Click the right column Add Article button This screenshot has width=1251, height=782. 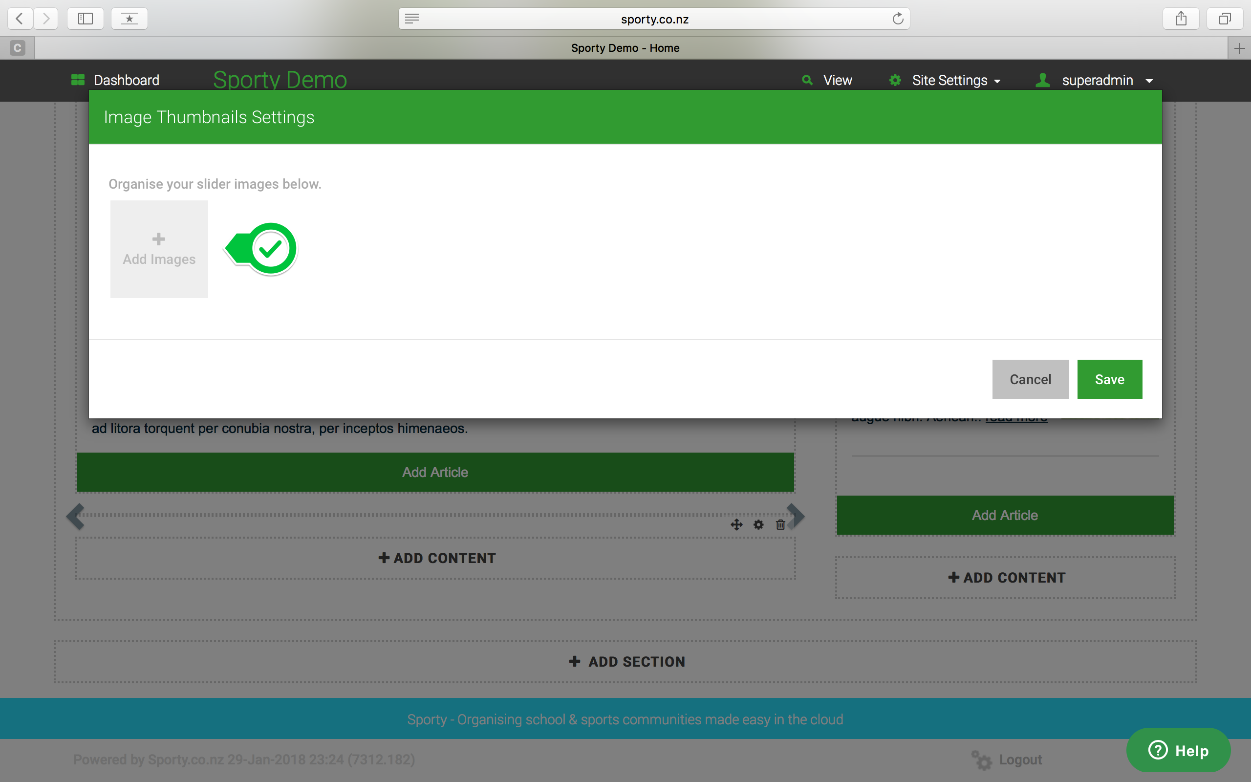[1005, 515]
